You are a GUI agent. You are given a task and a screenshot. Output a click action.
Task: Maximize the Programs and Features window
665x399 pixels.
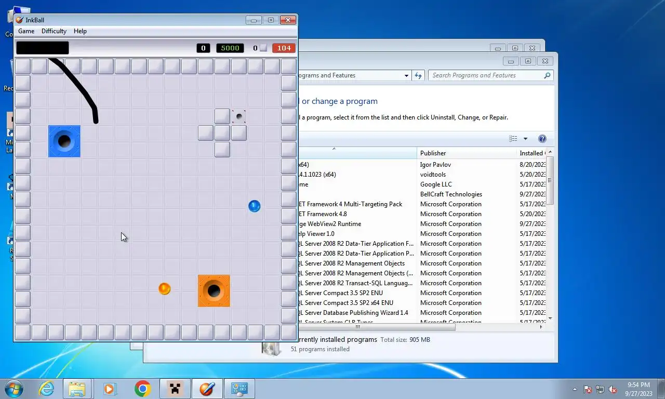[528, 61]
